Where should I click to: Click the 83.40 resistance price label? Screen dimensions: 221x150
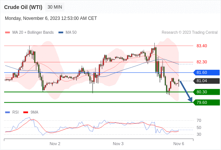202,46
